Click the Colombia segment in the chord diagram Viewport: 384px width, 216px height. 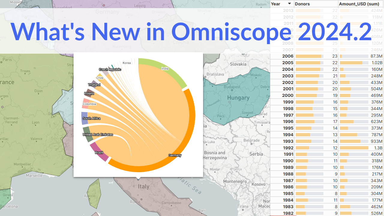pos(85,104)
